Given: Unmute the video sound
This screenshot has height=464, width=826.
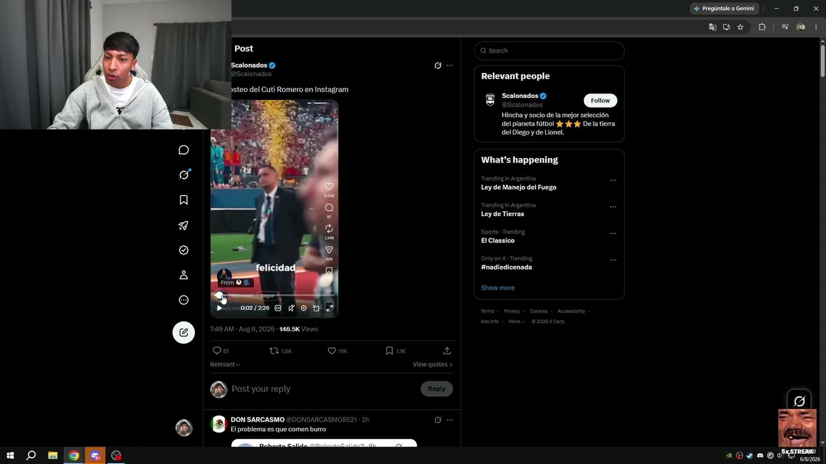Looking at the screenshot, I should click(291, 308).
